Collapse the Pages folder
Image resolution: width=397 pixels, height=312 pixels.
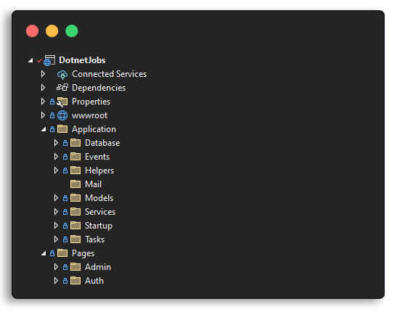pos(44,253)
